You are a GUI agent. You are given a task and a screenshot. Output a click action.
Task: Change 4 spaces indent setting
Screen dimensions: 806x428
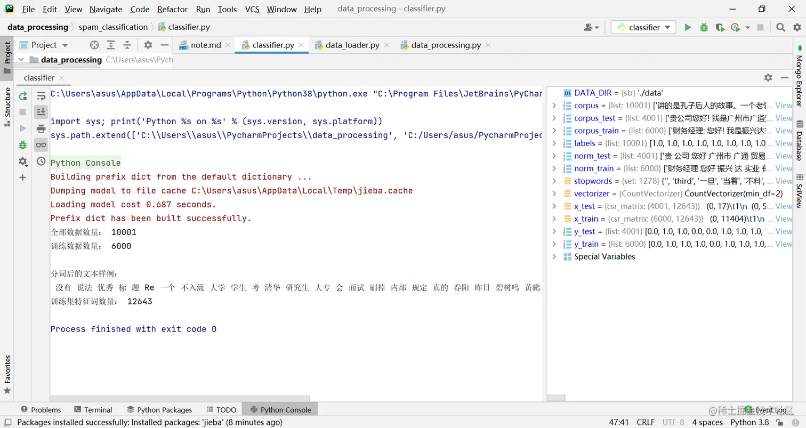click(707, 422)
